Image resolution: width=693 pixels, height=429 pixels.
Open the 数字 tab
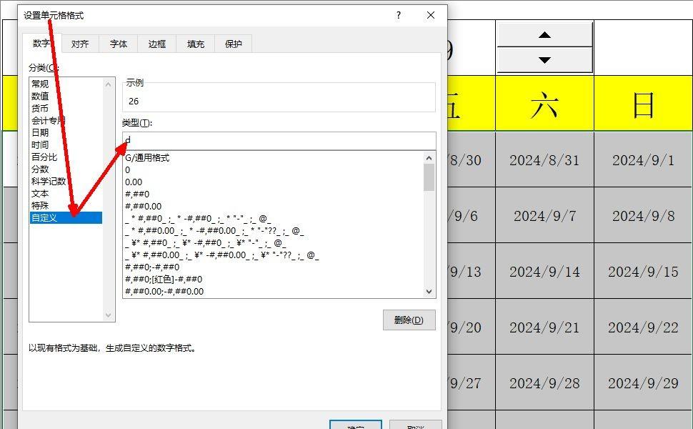click(x=41, y=44)
